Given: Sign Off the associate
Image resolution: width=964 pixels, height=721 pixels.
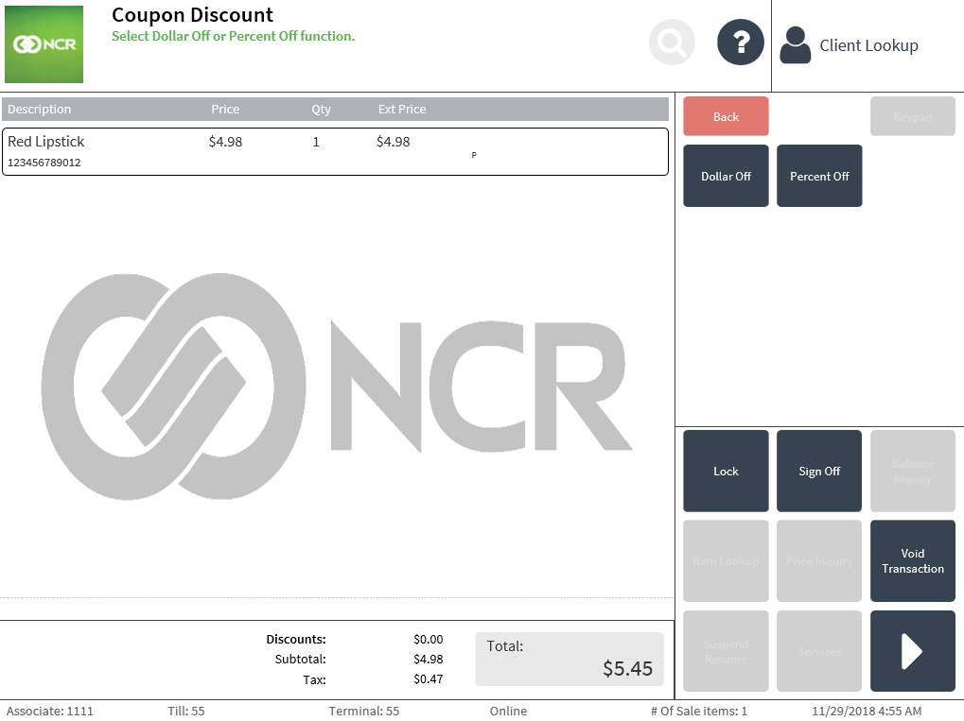Looking at the screenshot, I should (819, 471).
